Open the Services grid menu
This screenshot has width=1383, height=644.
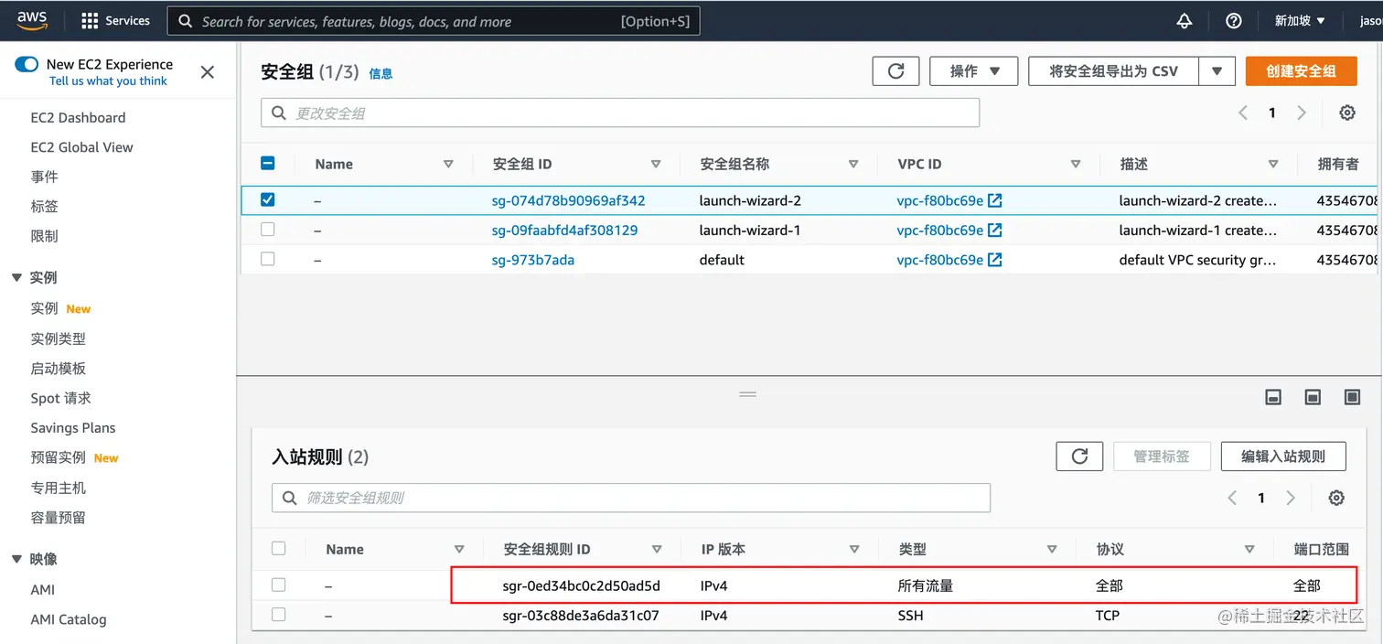pos(115,20)
